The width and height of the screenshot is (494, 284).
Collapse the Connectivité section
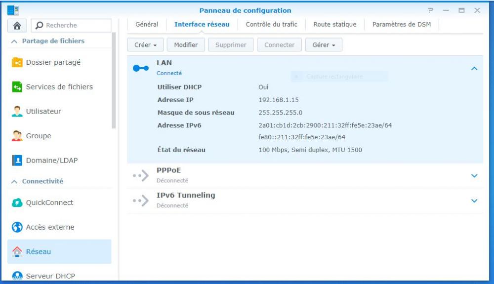[x=14, y=182]
